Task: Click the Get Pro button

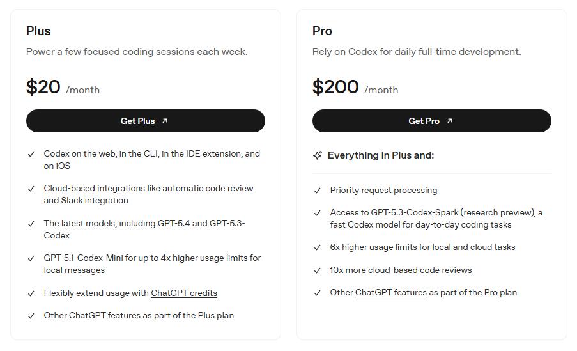Action: click(432, 121)
